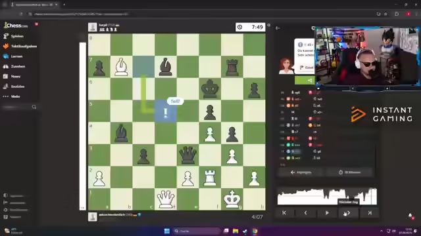Click the white queen on d1

[x=166, y=199]
